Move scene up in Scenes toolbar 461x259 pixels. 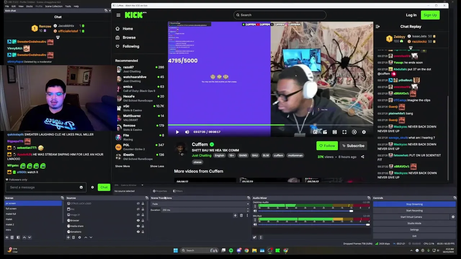click(x=24, y=237)
